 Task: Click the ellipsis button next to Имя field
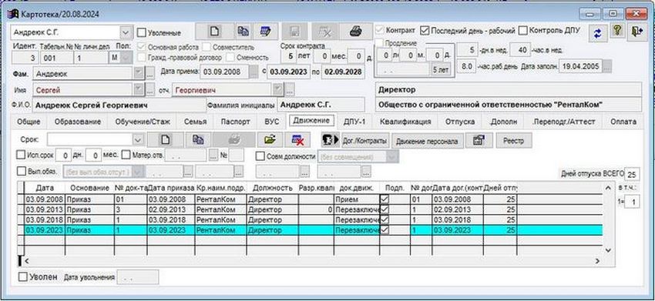click(150, 89)
